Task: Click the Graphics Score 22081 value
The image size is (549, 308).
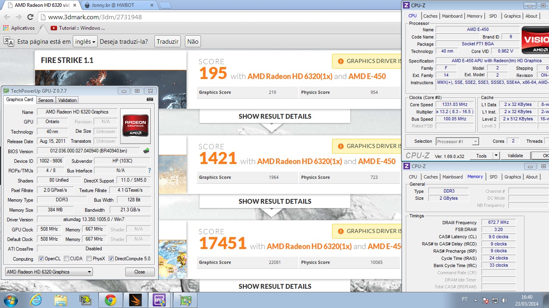Action: point(275,262)
